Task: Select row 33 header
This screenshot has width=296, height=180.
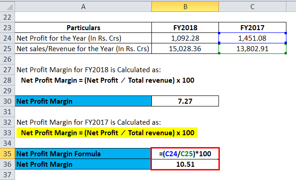Action: click(7, 132)
